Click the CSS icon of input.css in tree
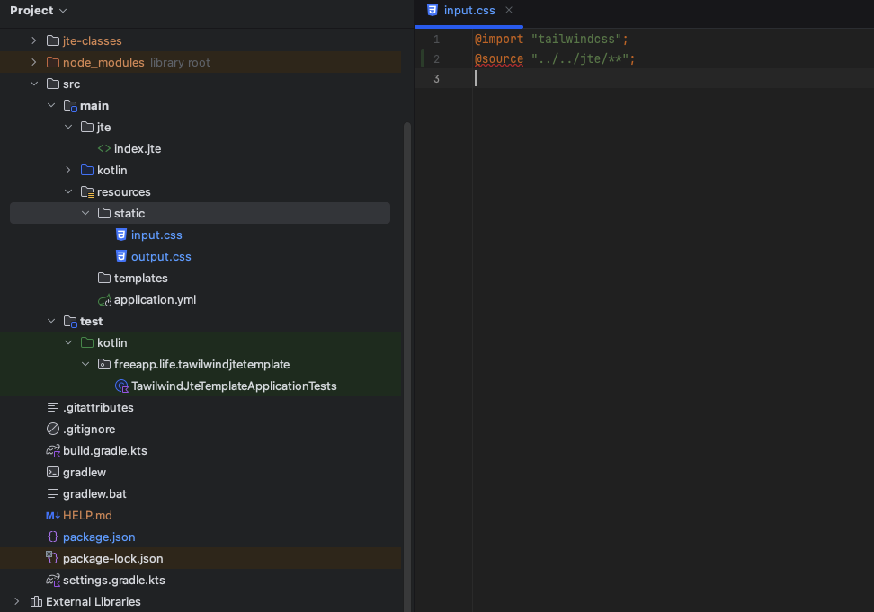 pyautogui.click(x=121, y=235)
